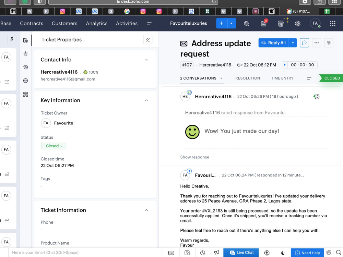Open the Conversations filter dropdown arrow

pyautogui.click(x=221, y=78)
